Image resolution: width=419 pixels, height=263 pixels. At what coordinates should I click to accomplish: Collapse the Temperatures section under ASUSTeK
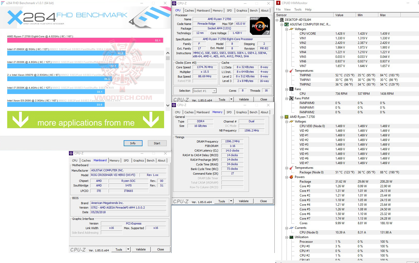point(287,71)
